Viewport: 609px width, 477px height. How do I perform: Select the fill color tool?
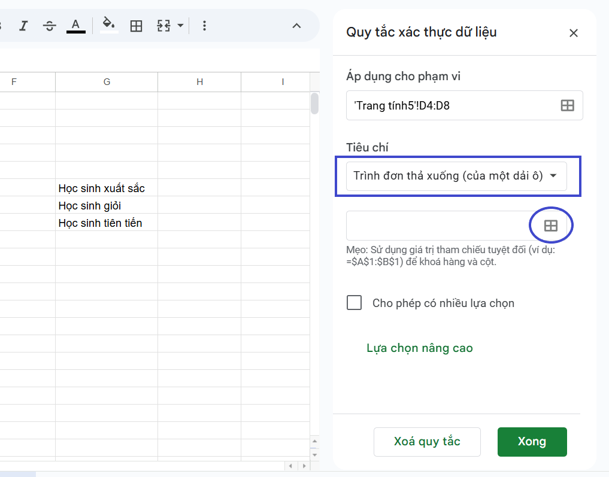pos(108,25)
